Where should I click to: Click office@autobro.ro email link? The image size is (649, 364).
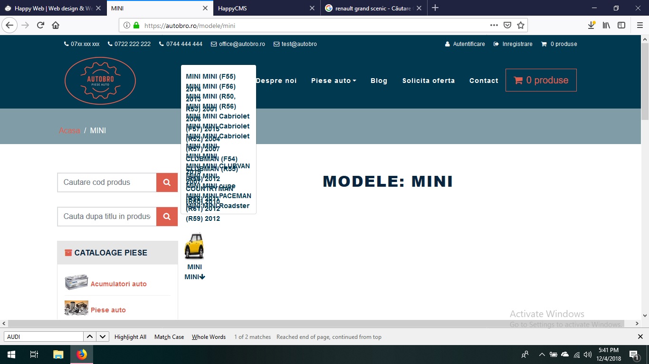click(x=238, y=44)
